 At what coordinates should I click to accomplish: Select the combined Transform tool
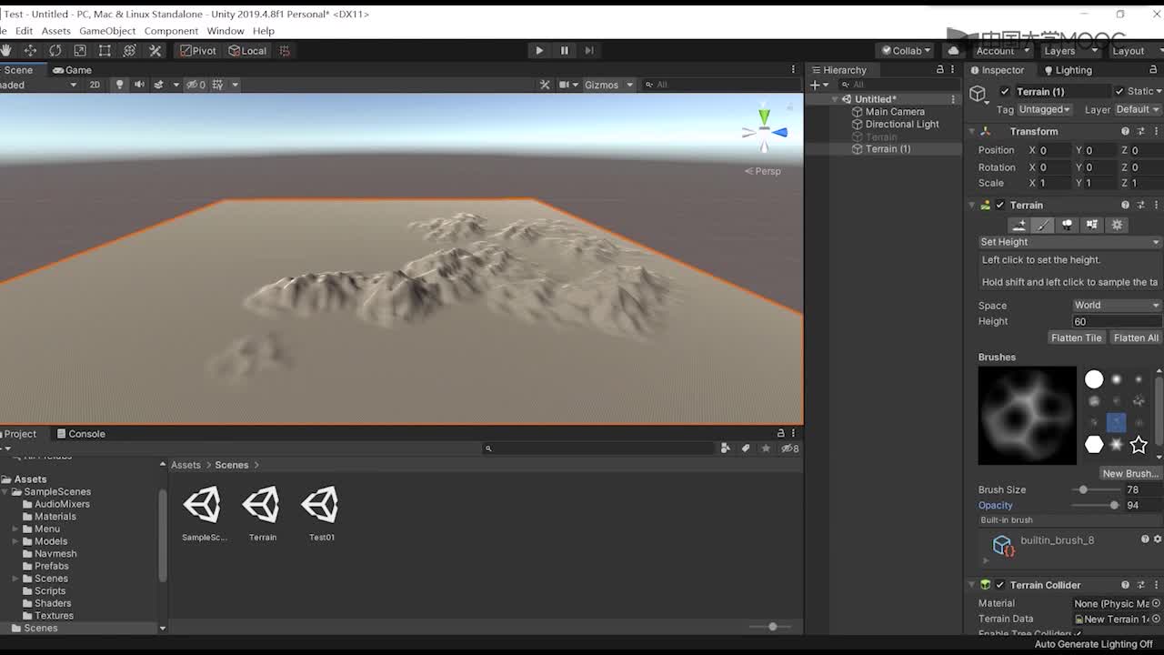(x=129, y=51)
